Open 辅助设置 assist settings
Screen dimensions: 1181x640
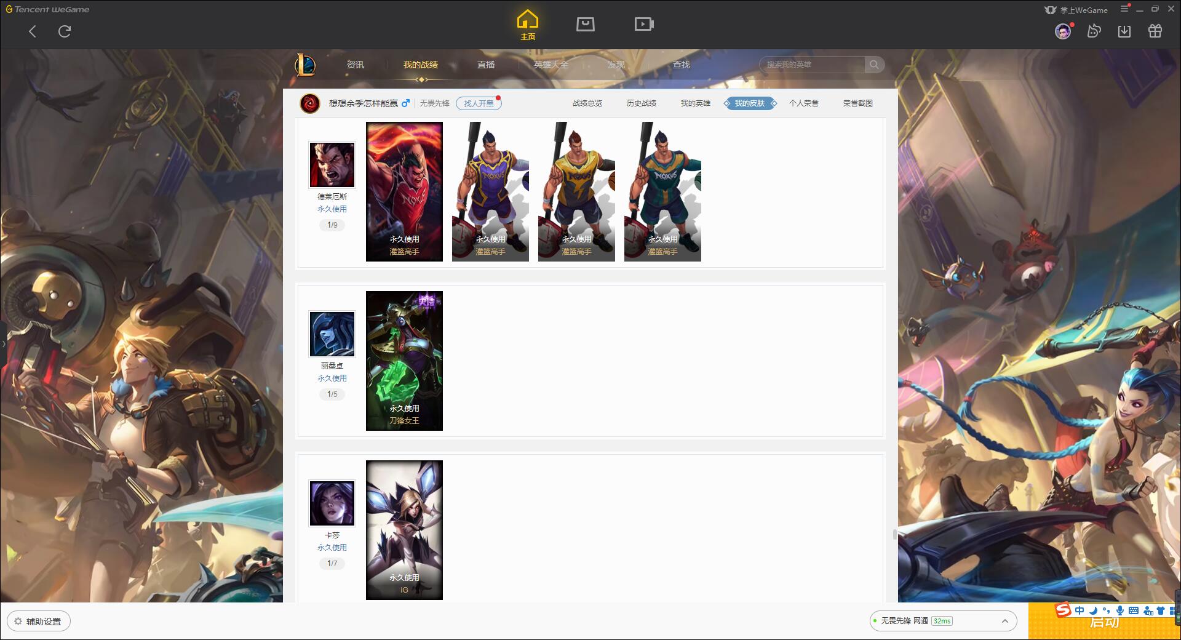(39, 622)
